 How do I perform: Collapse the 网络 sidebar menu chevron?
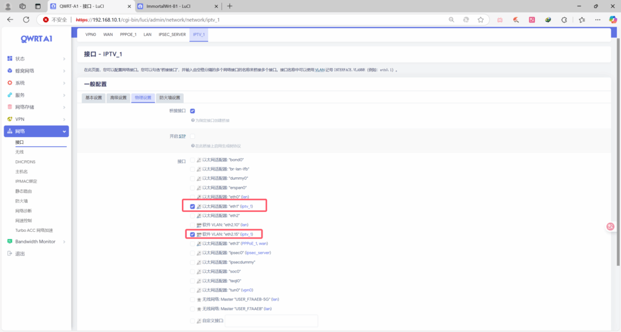pyautogui.click(x=64, y=132)
